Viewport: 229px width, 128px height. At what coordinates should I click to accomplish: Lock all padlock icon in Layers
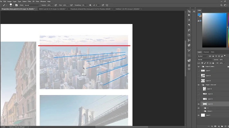(213, 63)
